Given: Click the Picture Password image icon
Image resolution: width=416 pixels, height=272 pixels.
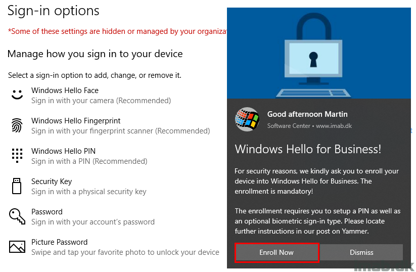Looking at the screenshot, I should click(17, 247).
